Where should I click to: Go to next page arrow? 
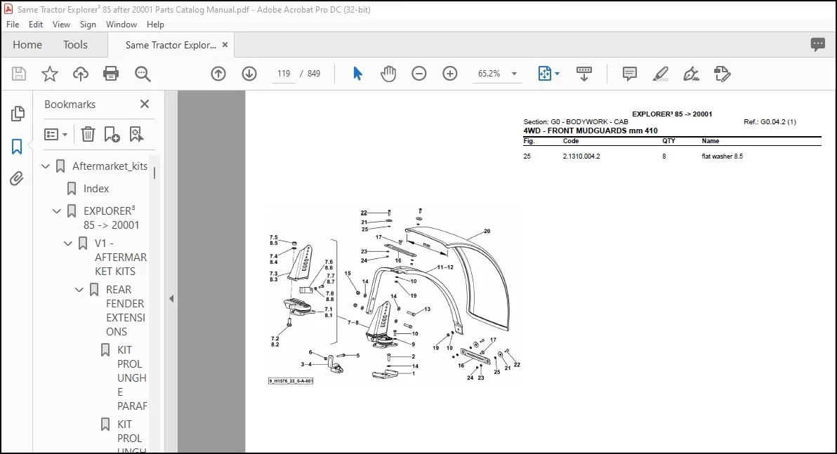pos(249,74)
